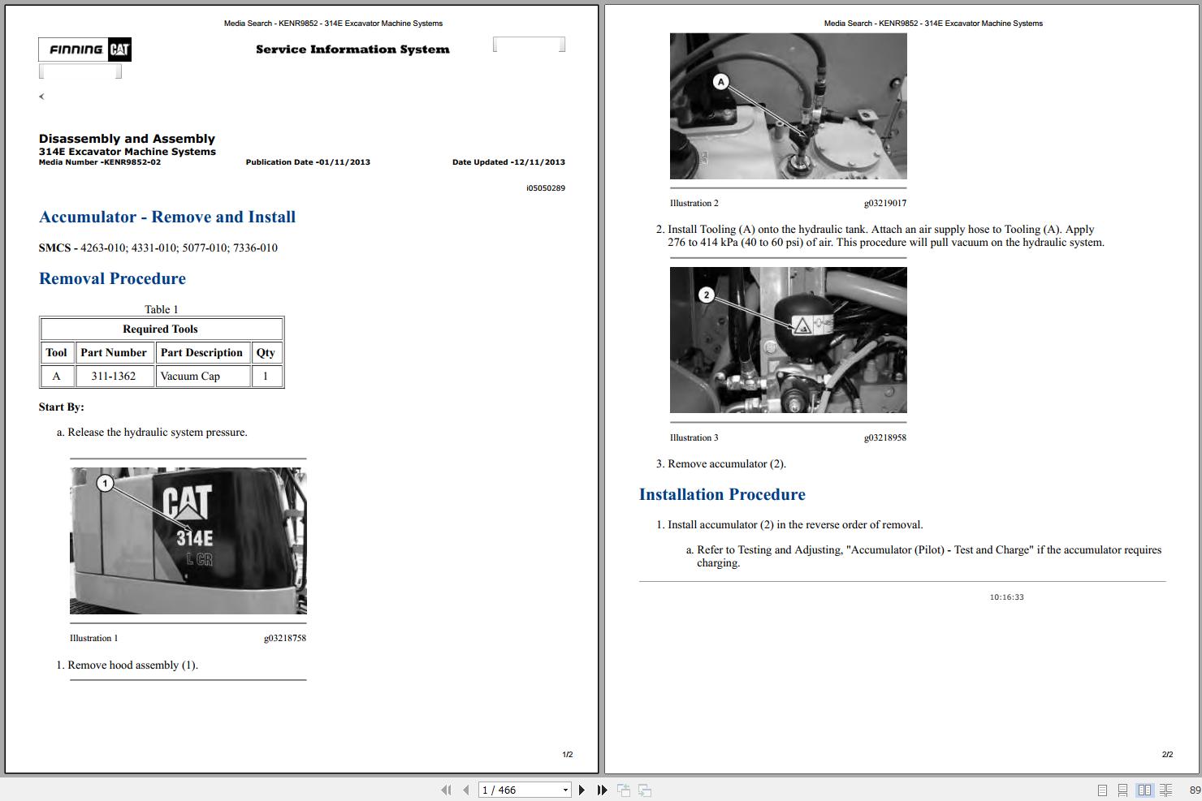Viewport: 1202px width, 801px height.
Task: Go to the first page of the document
Action: pyautogui.click(x=447, y=790)
